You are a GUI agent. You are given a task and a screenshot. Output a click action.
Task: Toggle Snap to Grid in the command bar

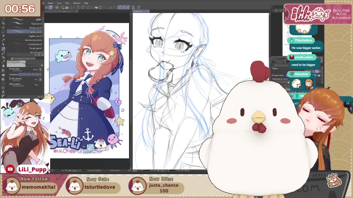point(128,7)
